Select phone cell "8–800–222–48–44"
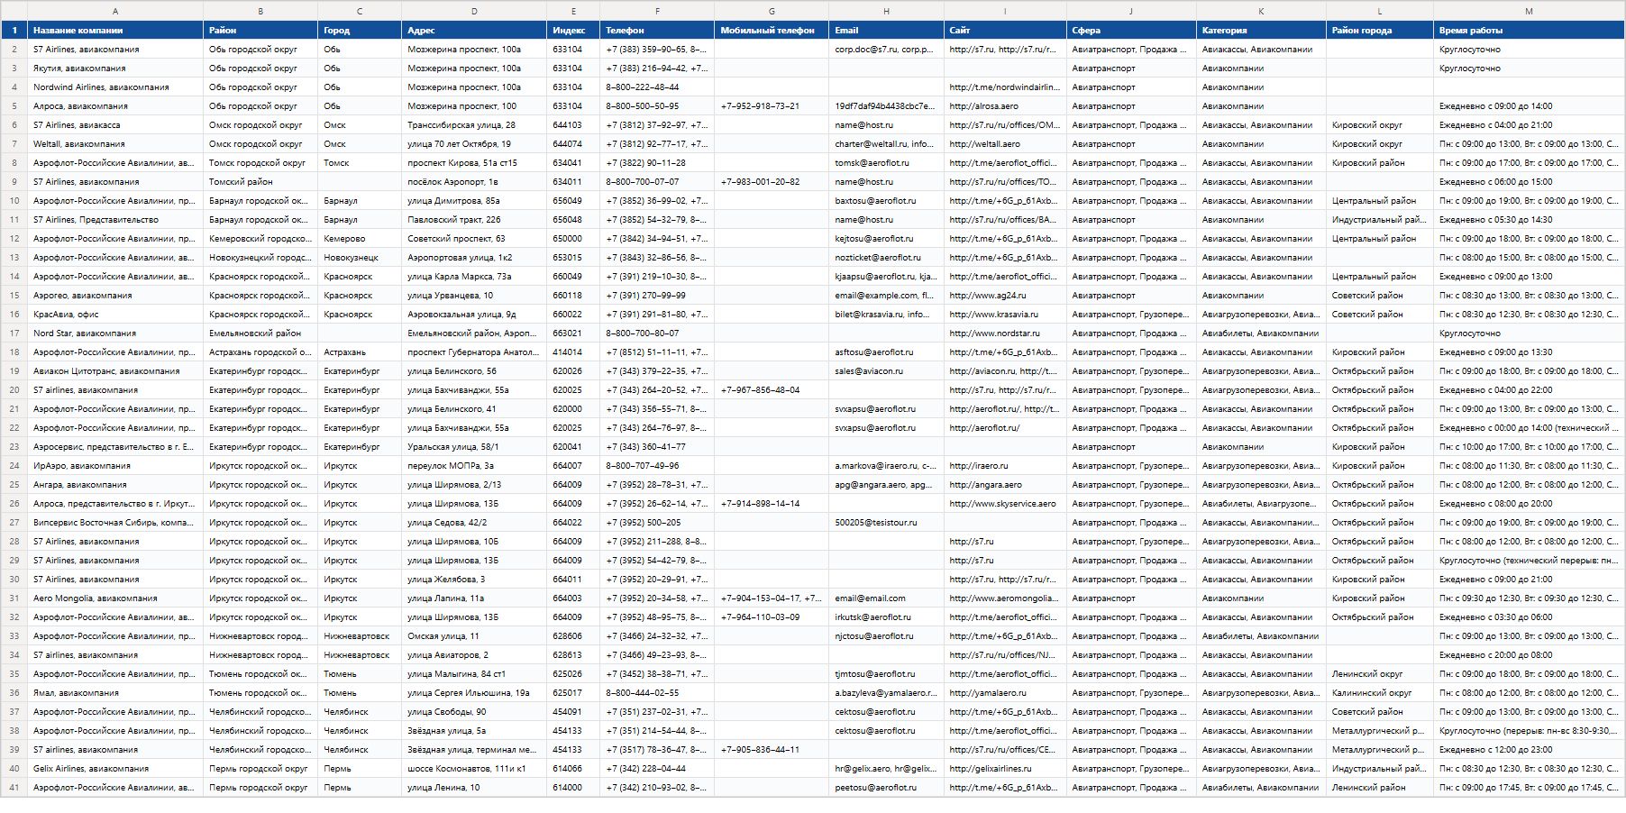Screen dimensions: 1626x813 [657, 87]
